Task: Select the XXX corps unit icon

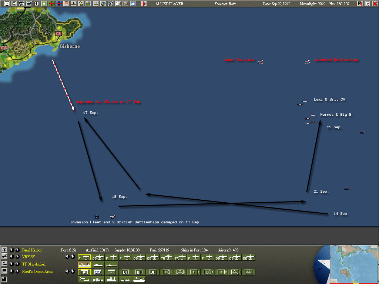Action: 111,272
